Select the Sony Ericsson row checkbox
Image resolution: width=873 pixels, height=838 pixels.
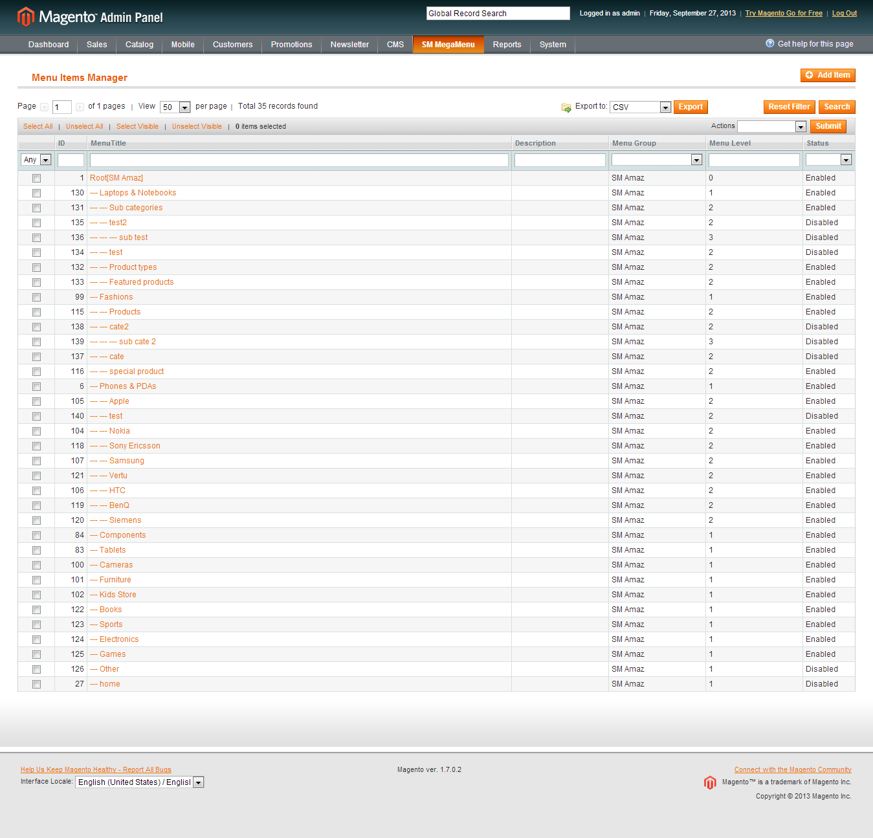(36, 446)
